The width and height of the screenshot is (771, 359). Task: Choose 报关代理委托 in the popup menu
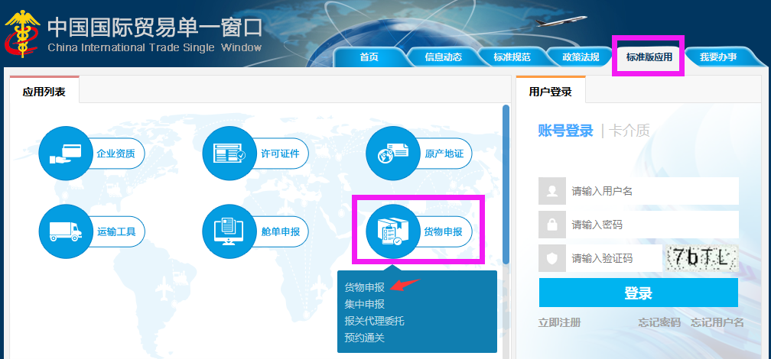click(374, 321)
